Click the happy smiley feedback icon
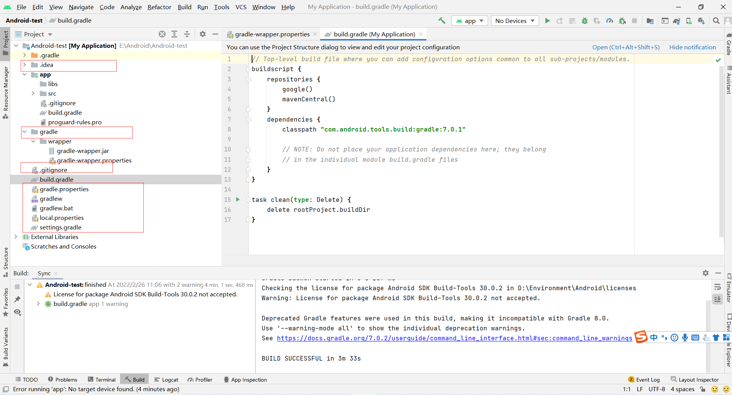 (x=714, y=389)
